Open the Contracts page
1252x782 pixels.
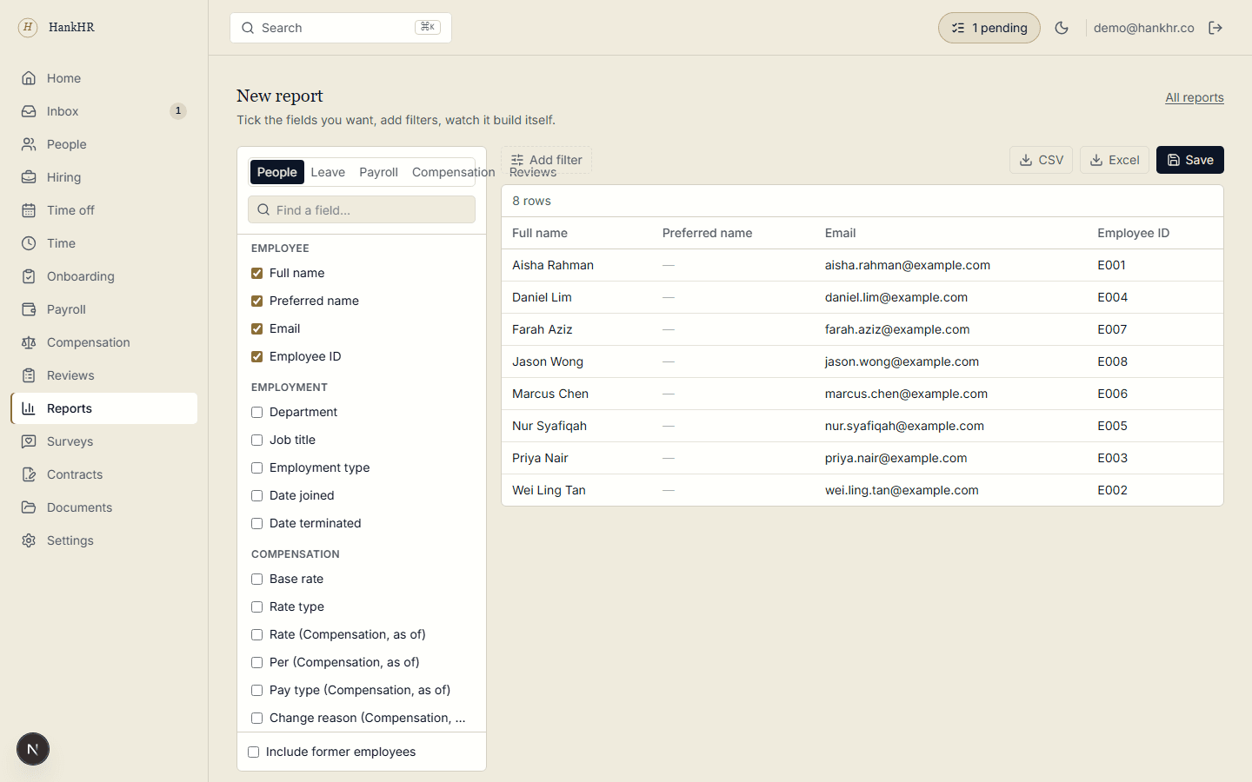click(x=104, y=474)
